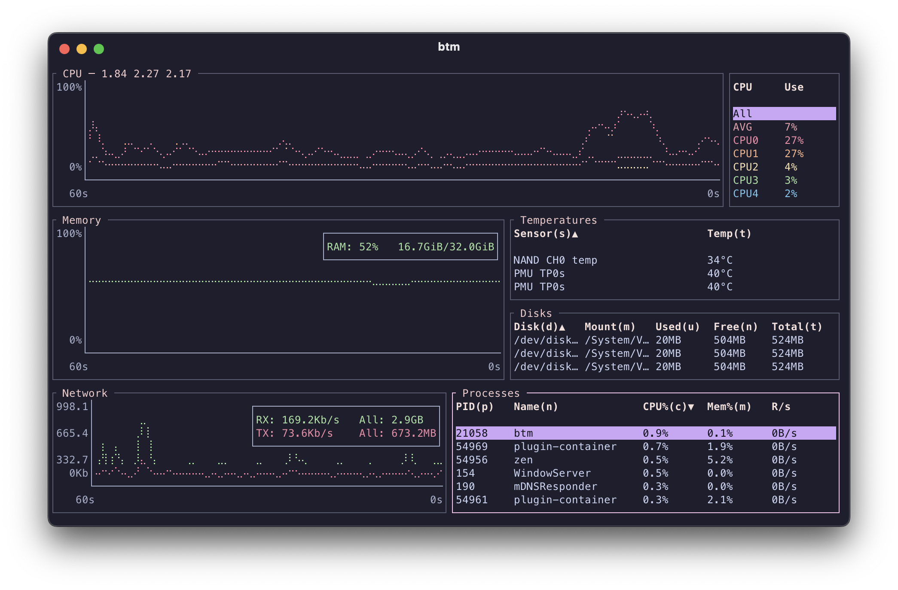Select the CPU1 27% entry

point(784,154)
